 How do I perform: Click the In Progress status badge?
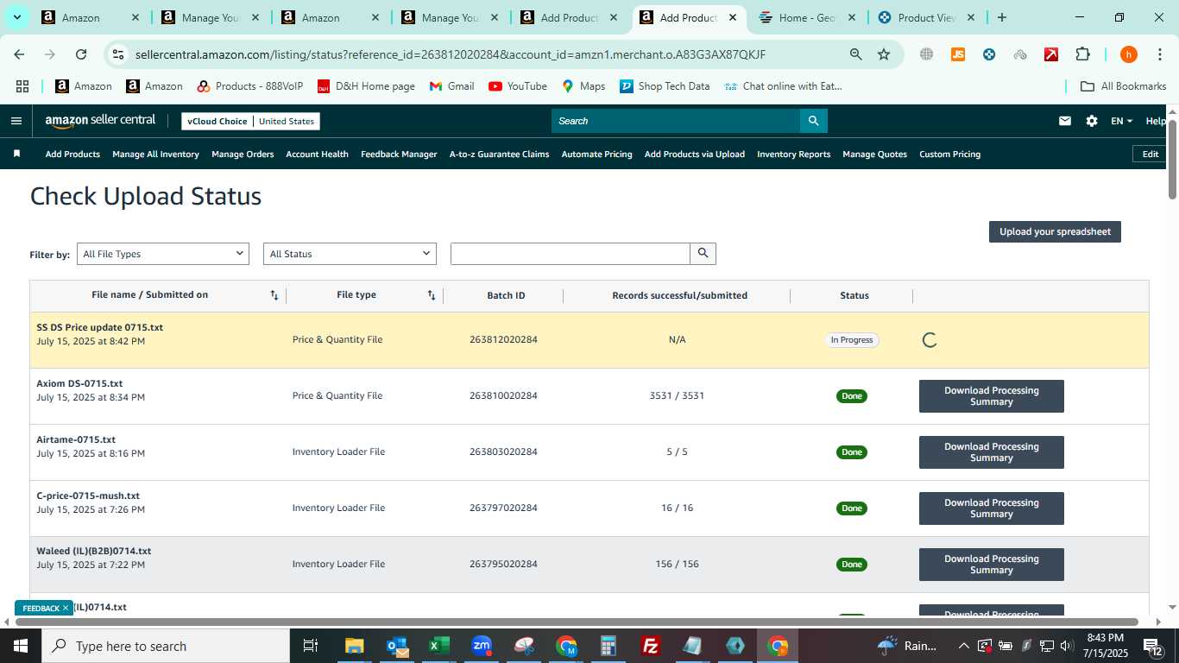(x=851, y=340)
